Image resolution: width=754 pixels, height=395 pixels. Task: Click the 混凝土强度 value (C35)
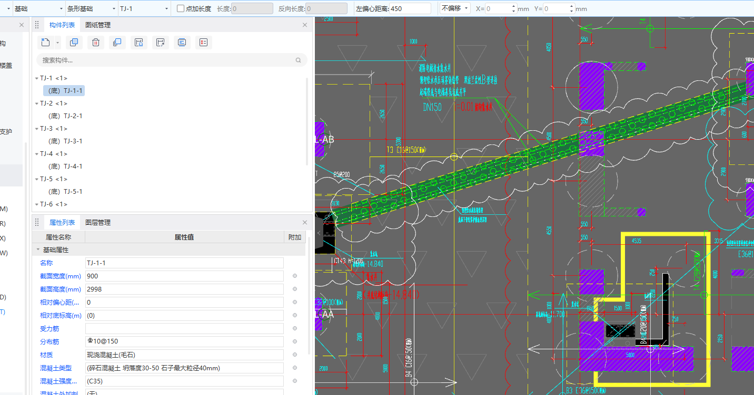coord(184,381)
